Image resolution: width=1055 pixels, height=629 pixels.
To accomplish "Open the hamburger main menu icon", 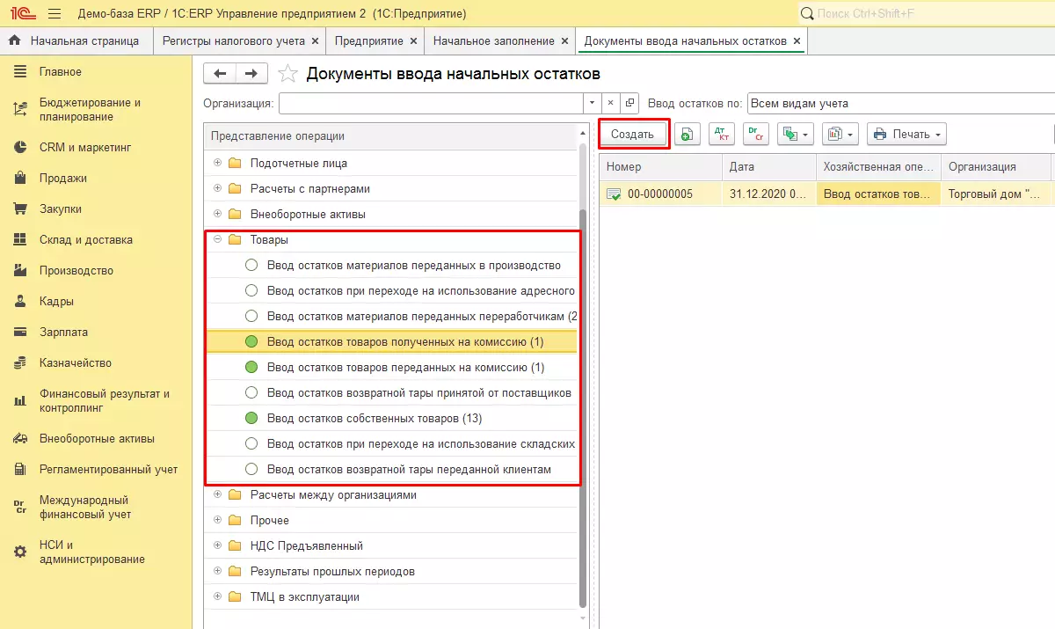I will (54, 13).
